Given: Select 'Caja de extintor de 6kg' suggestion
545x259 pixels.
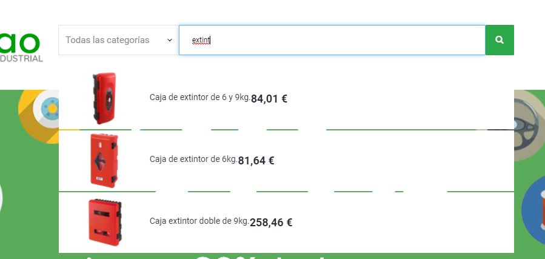Looking at the screenshot, I should tap(193, 159).
